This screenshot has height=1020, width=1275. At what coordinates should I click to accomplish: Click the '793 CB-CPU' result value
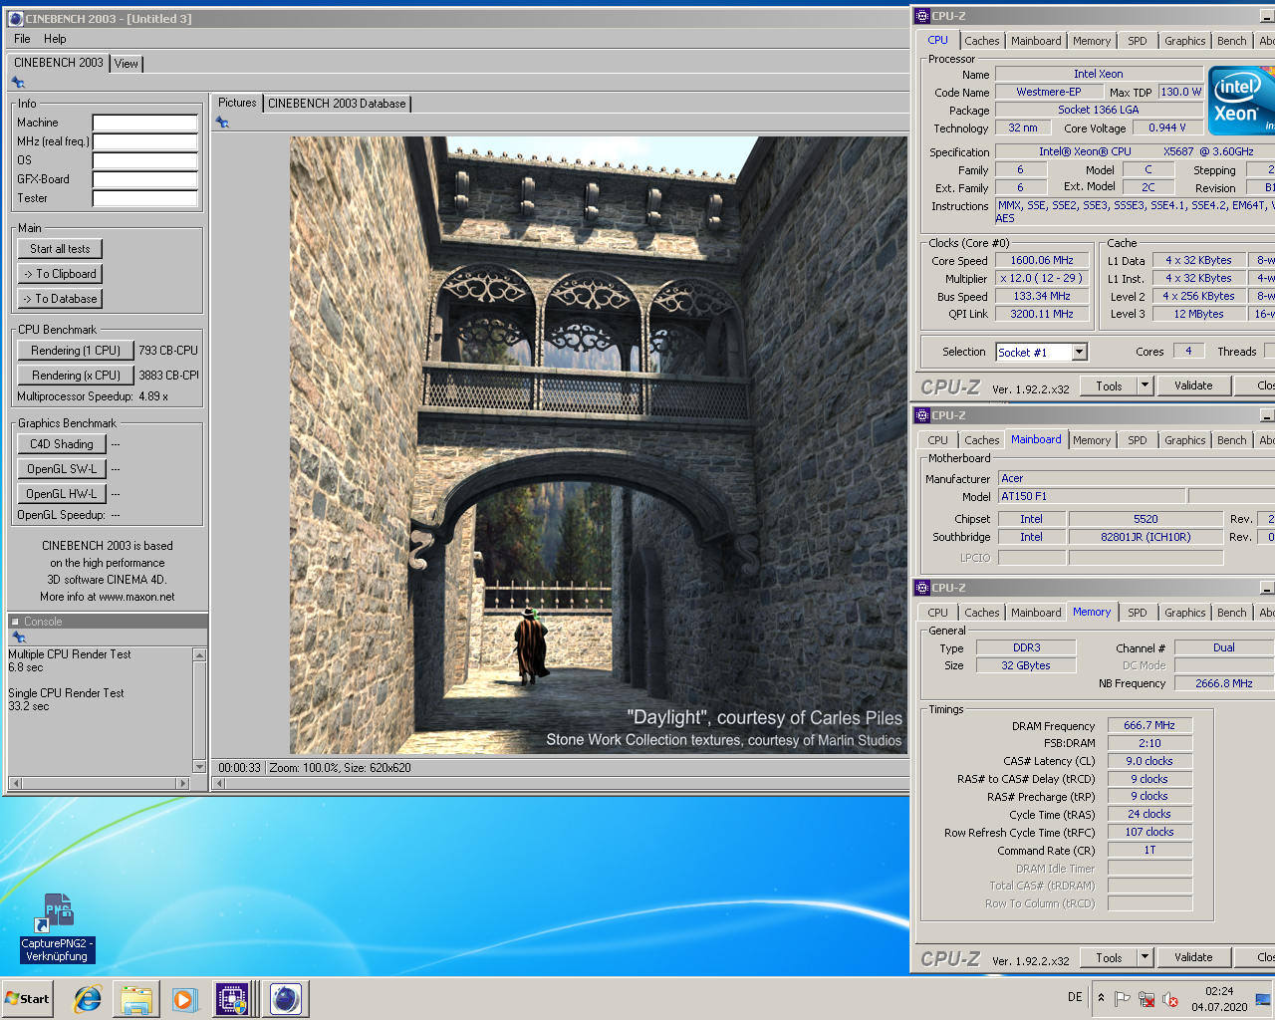(168, 351)
